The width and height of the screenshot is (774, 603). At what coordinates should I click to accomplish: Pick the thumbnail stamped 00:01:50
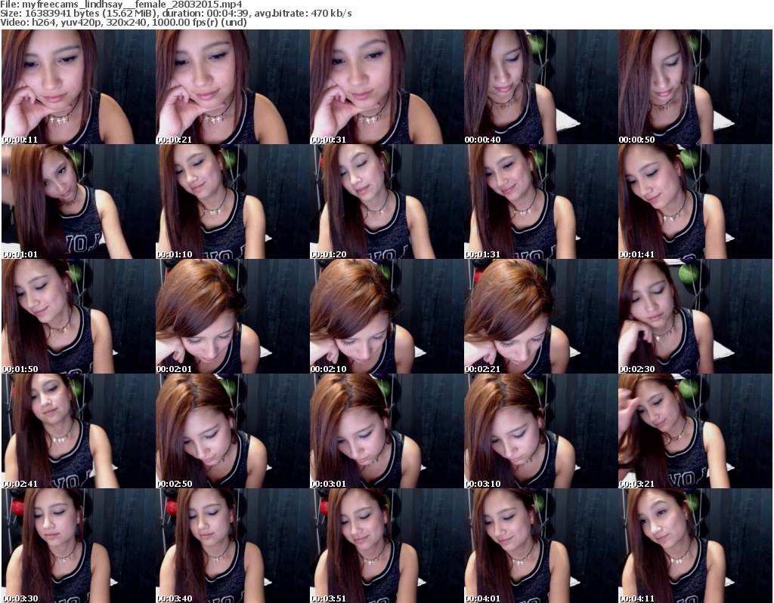78,316
